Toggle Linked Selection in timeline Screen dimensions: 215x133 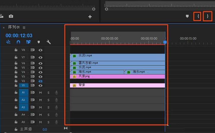[x=28, y=42]
